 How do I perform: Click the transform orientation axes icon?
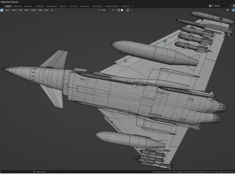[99, 10]
